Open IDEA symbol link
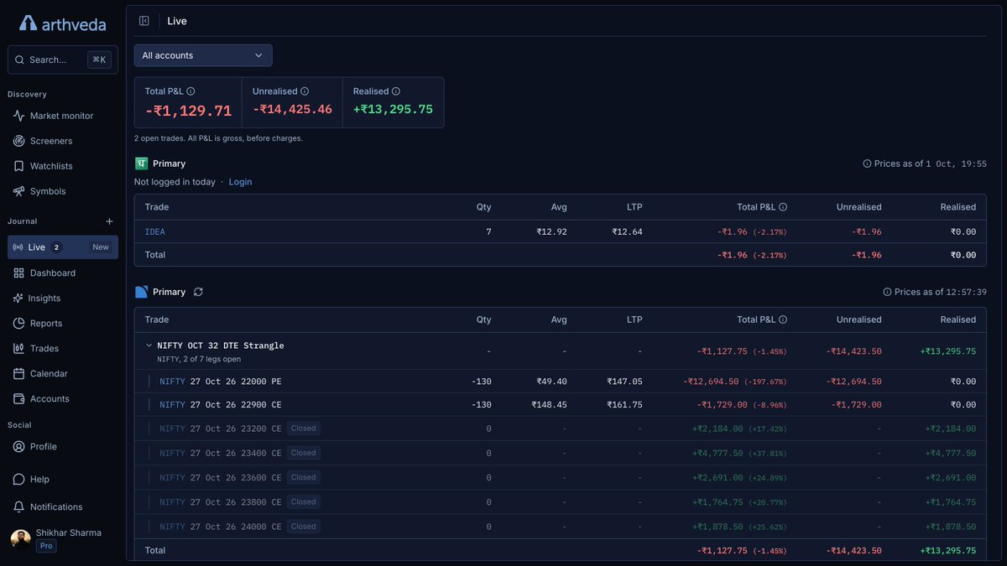Viewport: 1007px width, 566px height. point(155,231)
